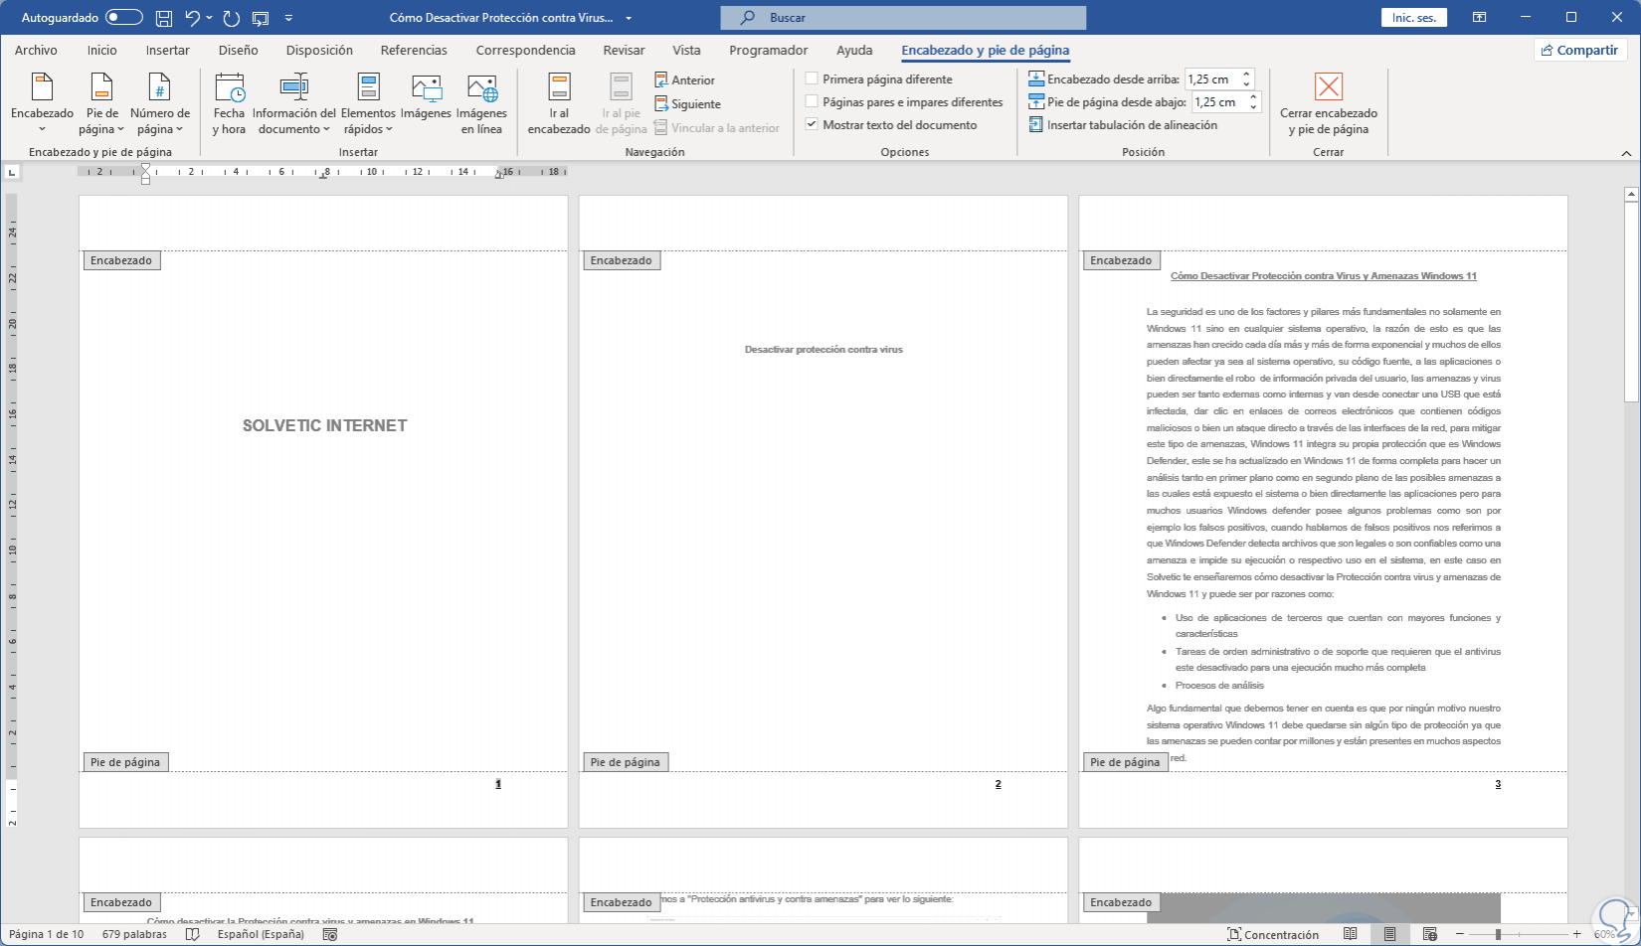The width and height of the screenshot is (1641, 946).
Task: Open the Insertar tab
Action: (x=168, y=50)
